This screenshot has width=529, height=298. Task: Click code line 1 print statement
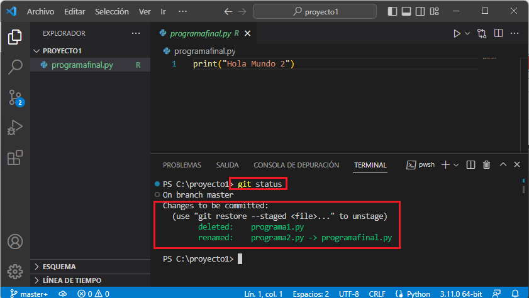click(x=243, y=64)
